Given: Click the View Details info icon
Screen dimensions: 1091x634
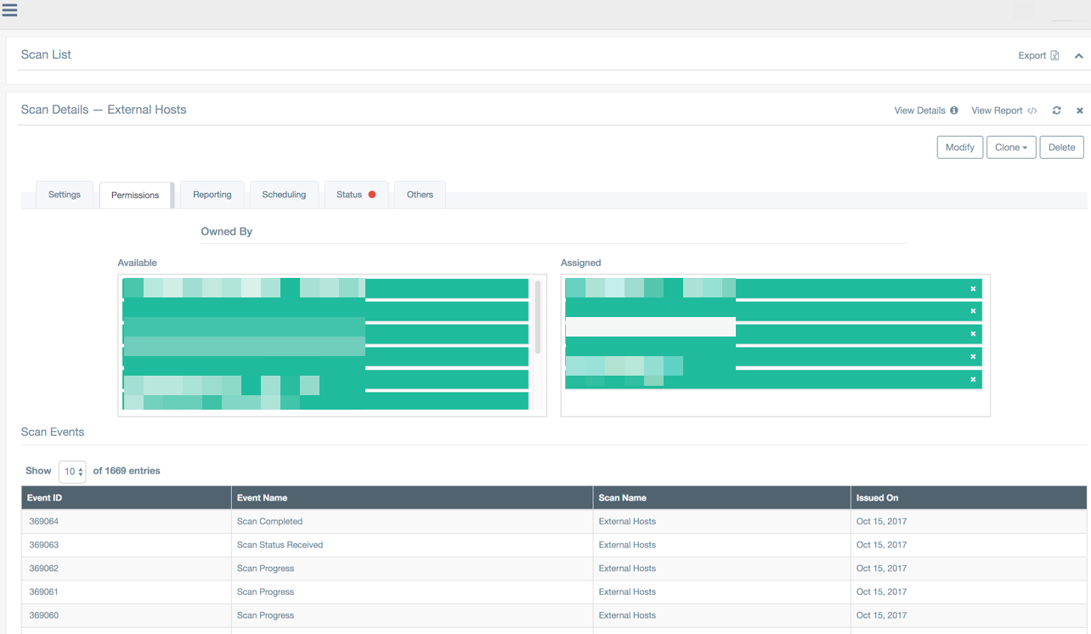Looking at the screenshot, I should (x=954, y=110).
